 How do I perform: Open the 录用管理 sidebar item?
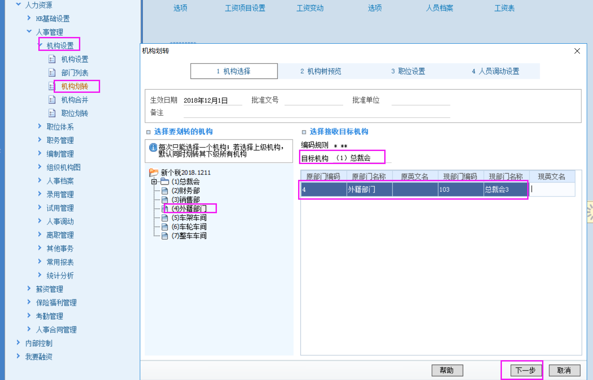coord(60,194)
